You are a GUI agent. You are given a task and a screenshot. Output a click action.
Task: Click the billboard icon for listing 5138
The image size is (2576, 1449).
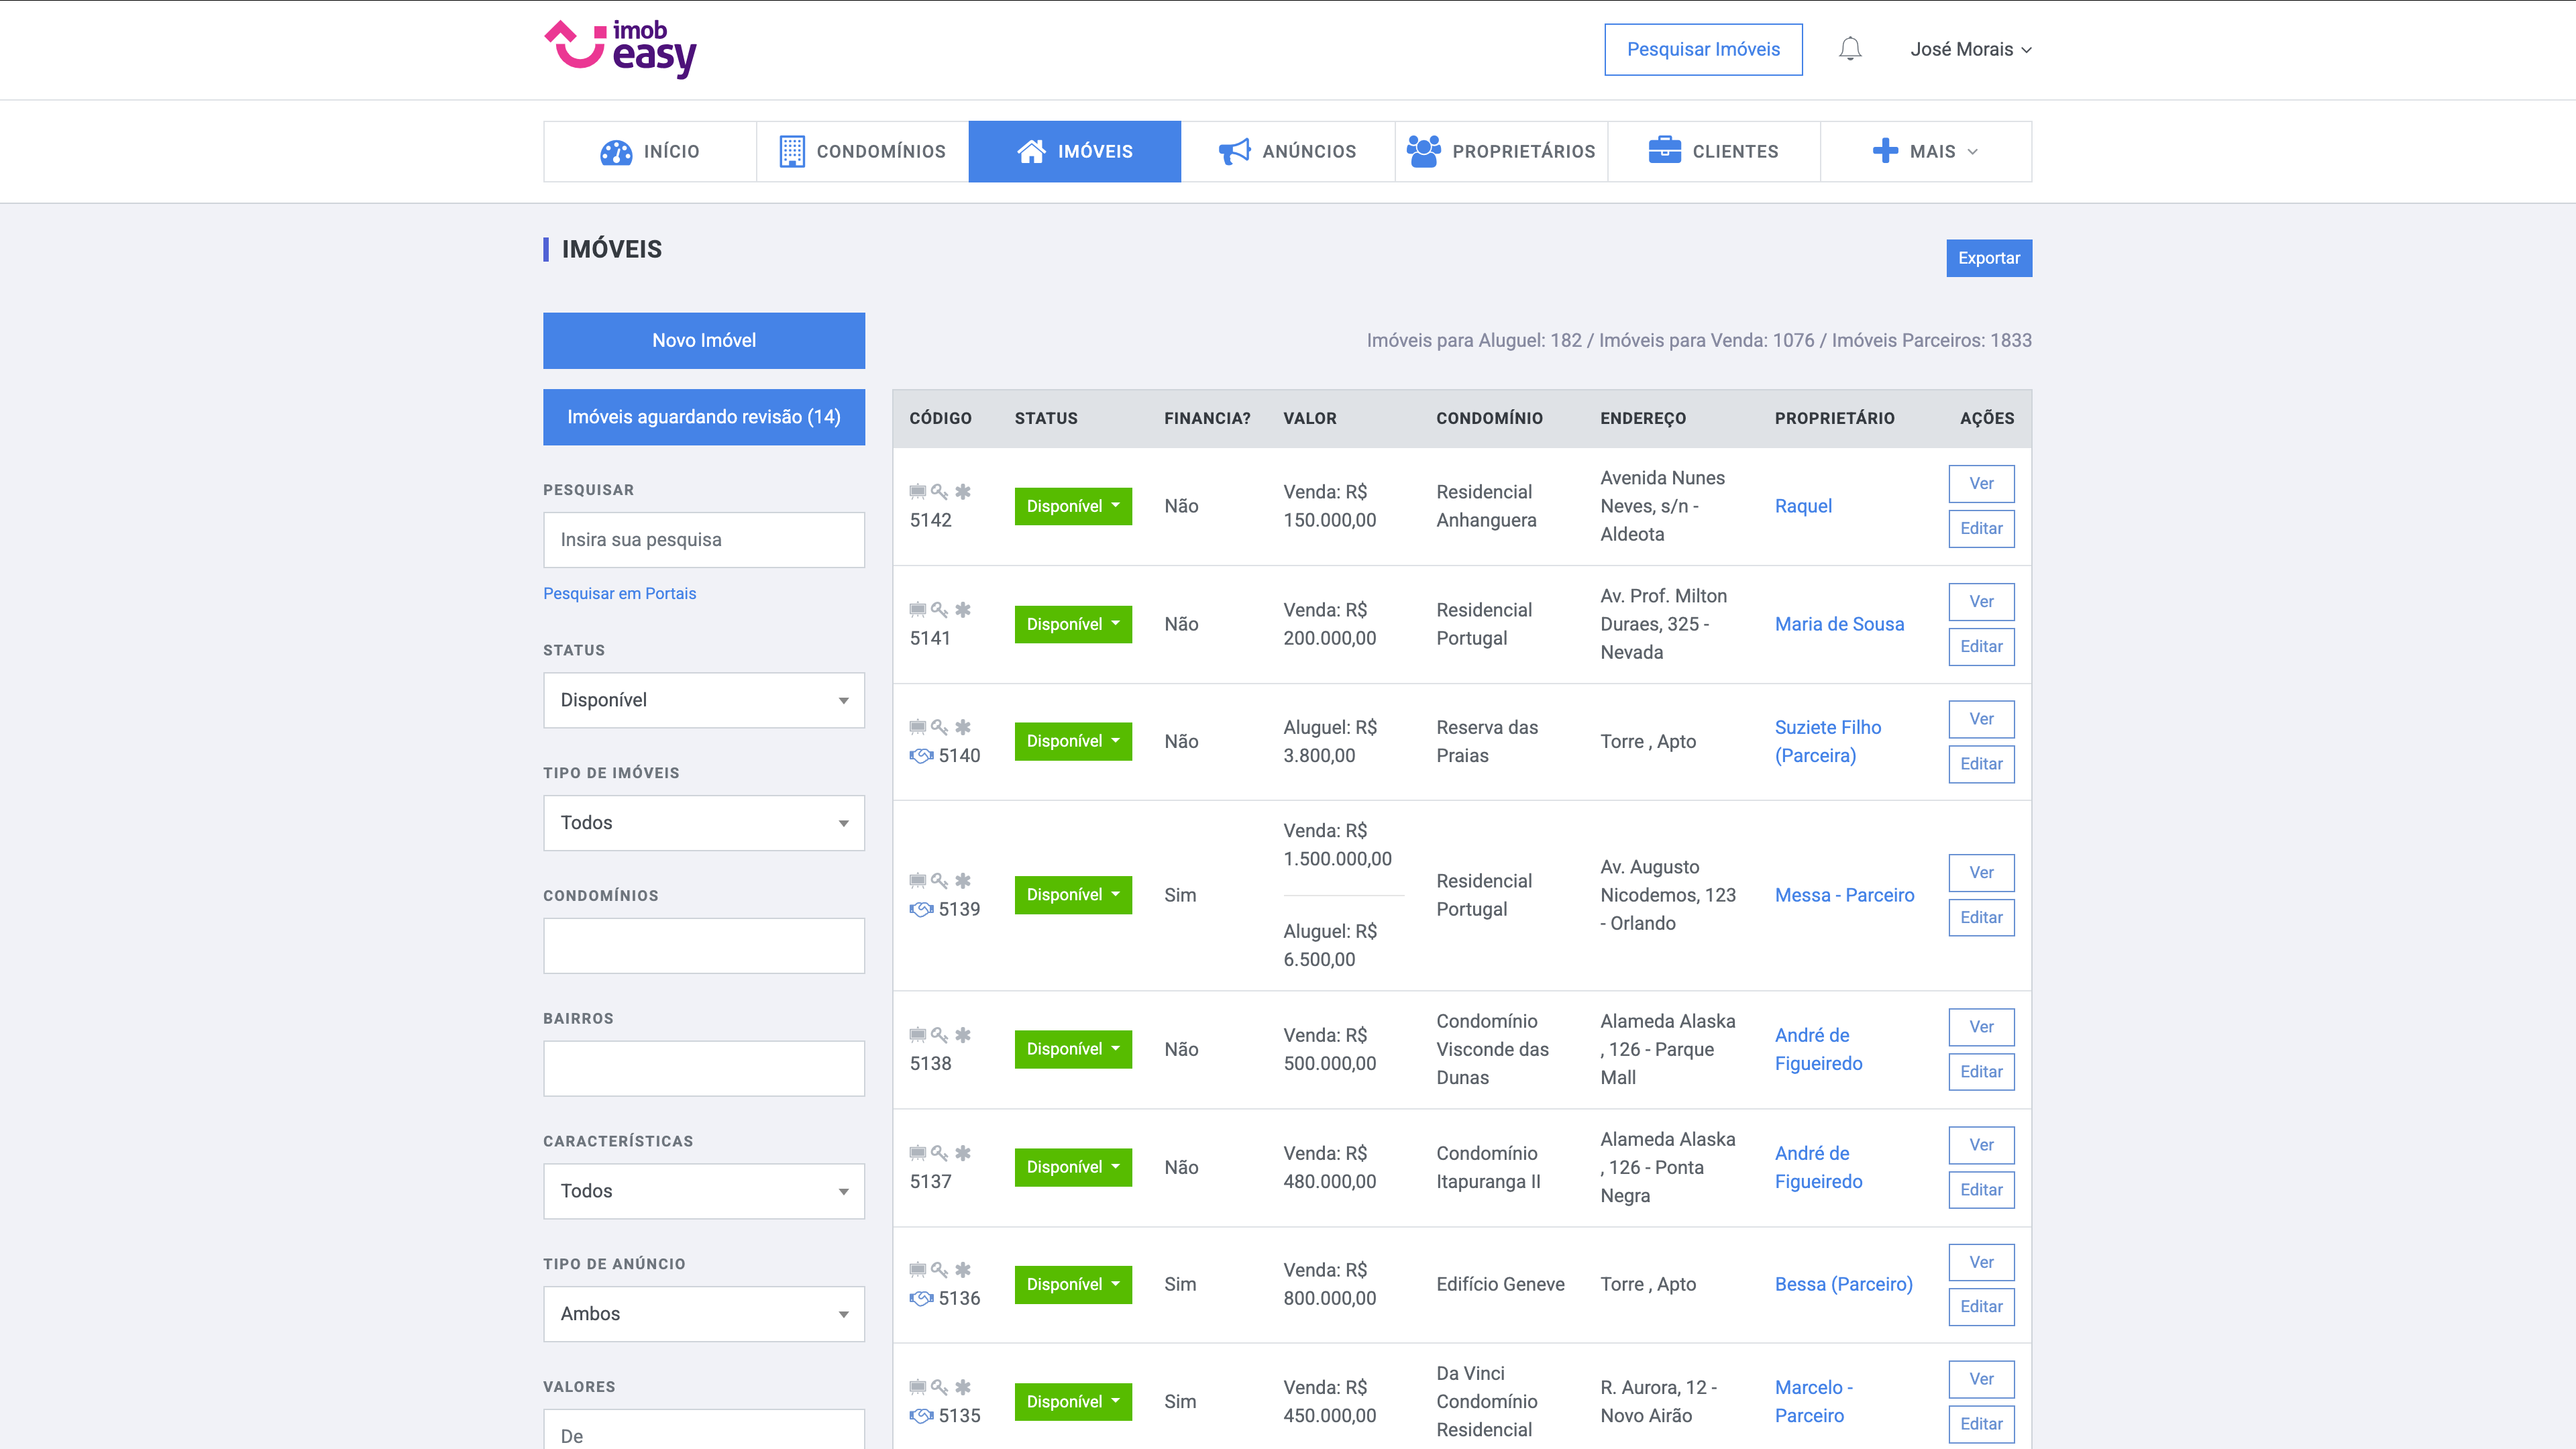(917, 1035)
